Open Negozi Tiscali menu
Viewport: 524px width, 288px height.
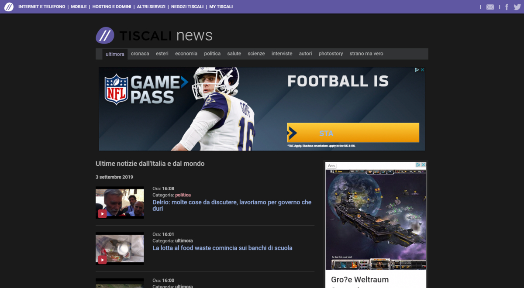[187, 7]
